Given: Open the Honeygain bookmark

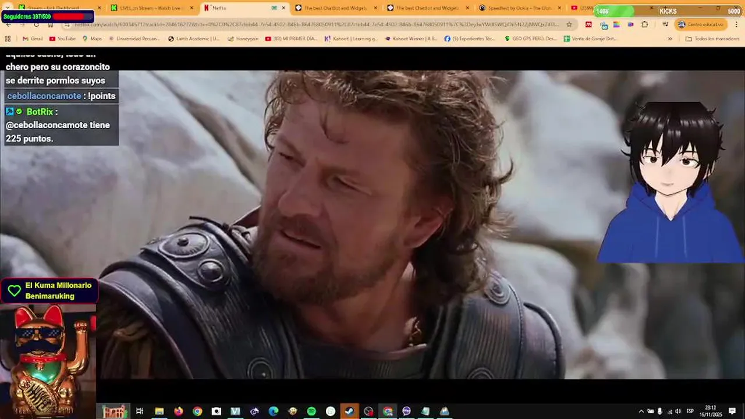Looking at the screenshot, I should [x=243, y=38].
